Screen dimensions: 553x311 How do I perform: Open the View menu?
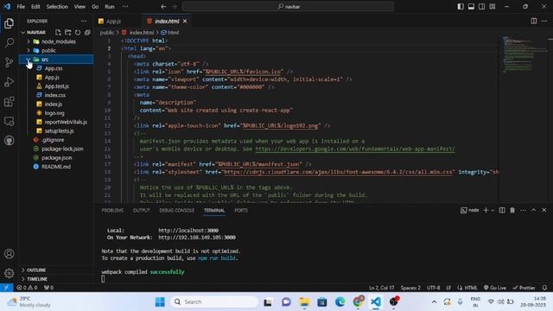pos(79,6)
